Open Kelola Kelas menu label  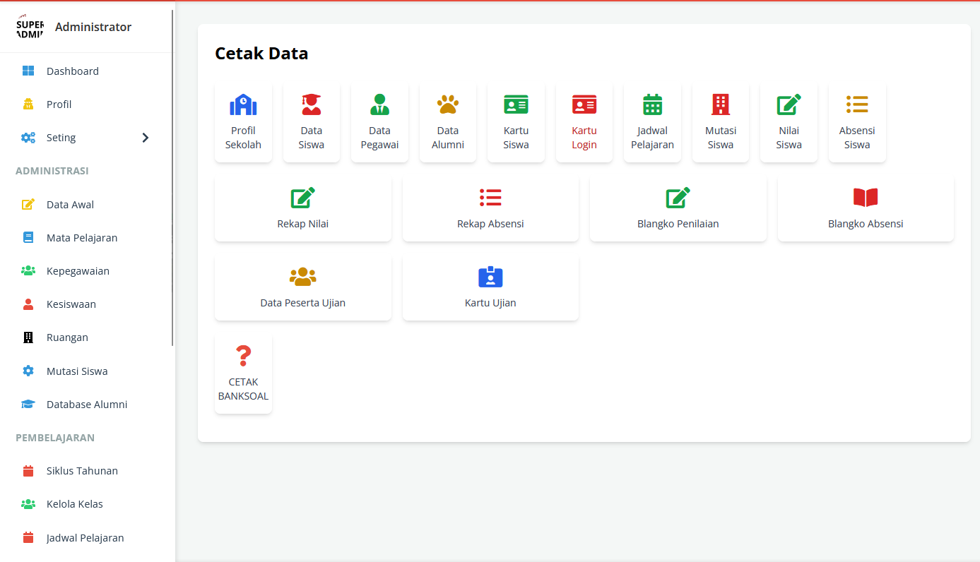(75, 504)
